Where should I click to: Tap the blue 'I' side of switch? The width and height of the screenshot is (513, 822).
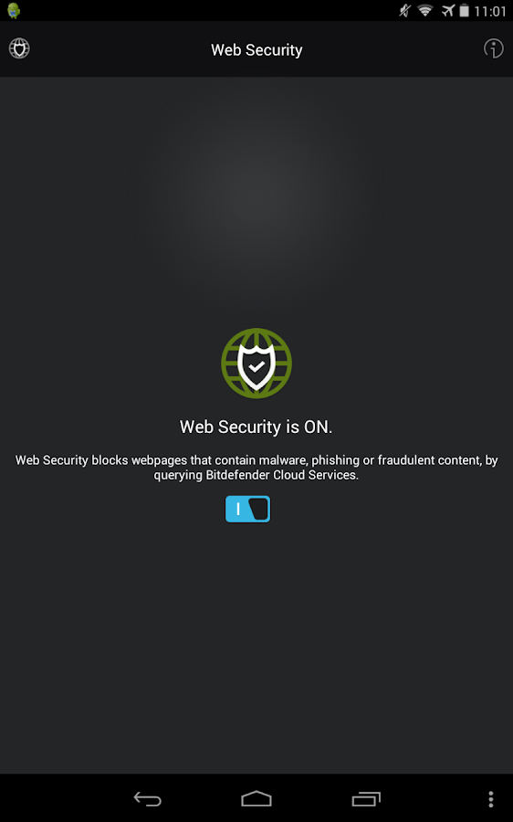[x=237, y=509]
